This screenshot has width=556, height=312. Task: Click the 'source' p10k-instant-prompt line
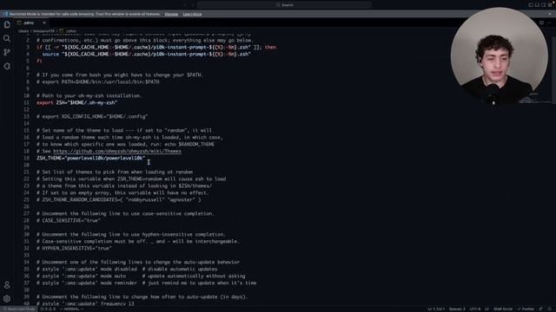[x=147, y=54]
